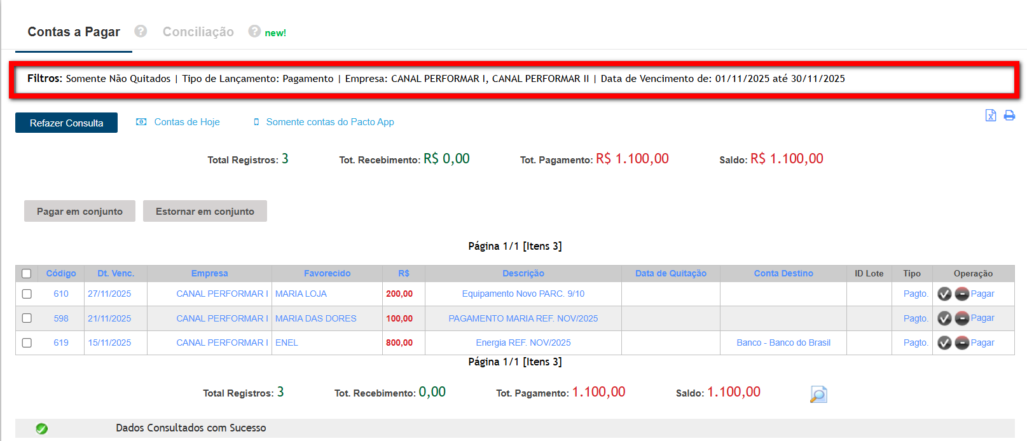Click the Refazer Consulta button

coord(66,123)
